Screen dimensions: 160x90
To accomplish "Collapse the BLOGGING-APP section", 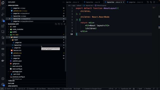I will (7, 24).
